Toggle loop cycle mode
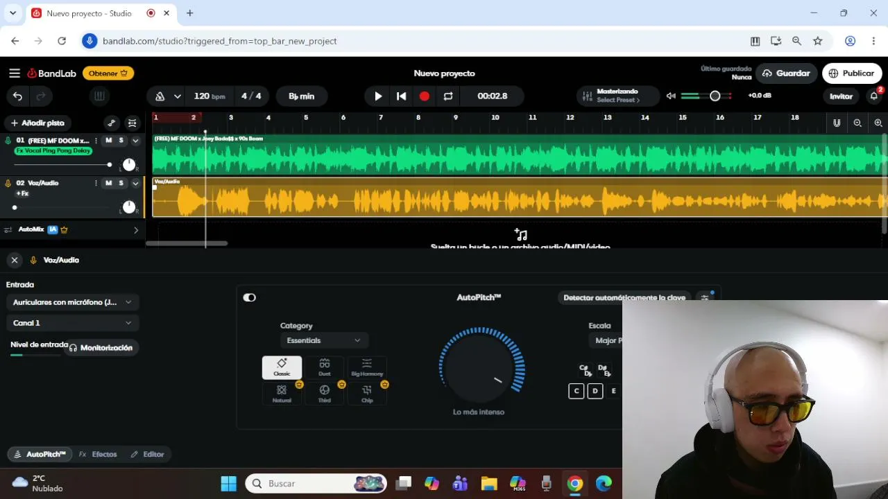Screen dimensions: 888x499 (448, 96)
